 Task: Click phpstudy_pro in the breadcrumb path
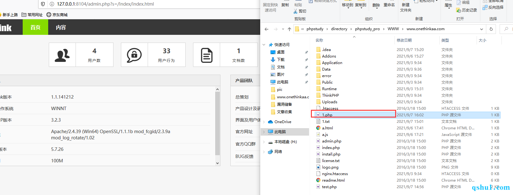pos(367,29)
